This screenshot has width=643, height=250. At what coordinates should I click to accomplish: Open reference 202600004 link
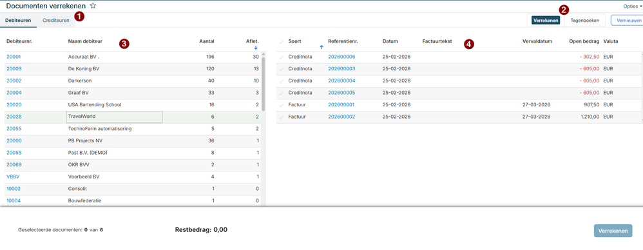pyautogui.click(x=341, y=81)
